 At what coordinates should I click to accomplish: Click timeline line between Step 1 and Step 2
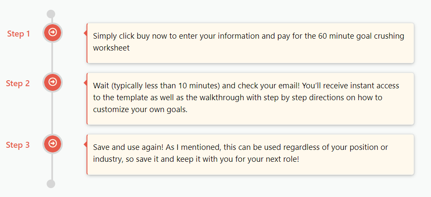(x=52, y=57)
